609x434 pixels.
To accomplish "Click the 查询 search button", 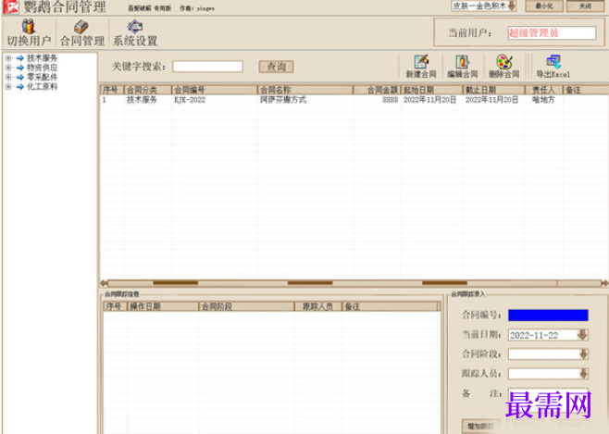I will pos(276,67).
